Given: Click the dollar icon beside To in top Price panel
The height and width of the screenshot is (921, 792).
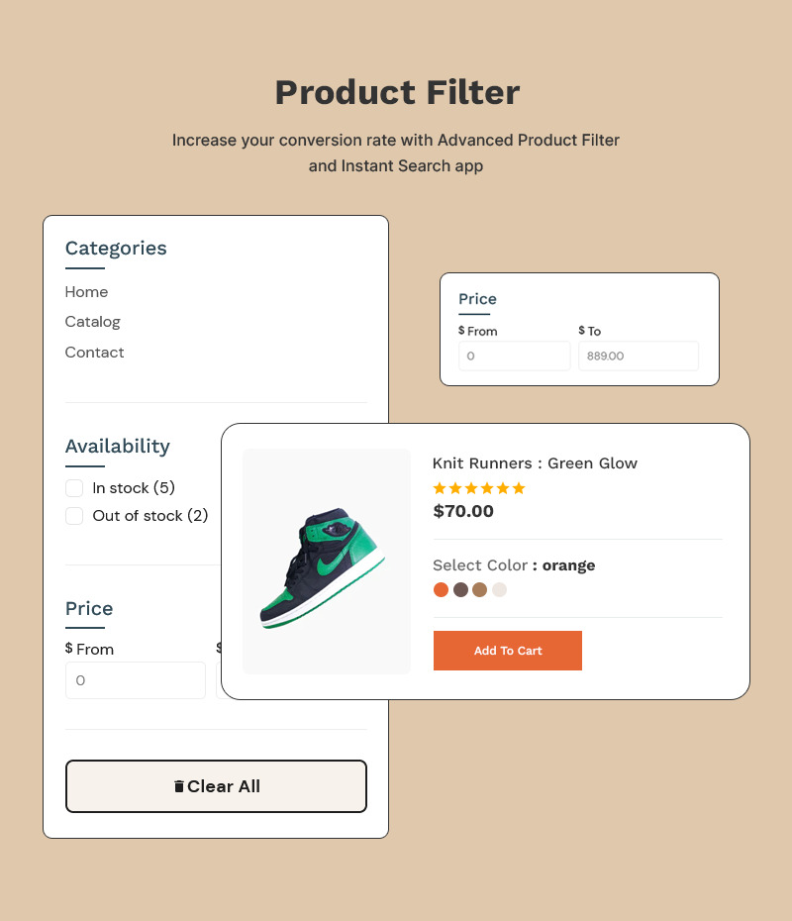Looking at the screenshot, I should pyautogui.click(x=581, y=331).
